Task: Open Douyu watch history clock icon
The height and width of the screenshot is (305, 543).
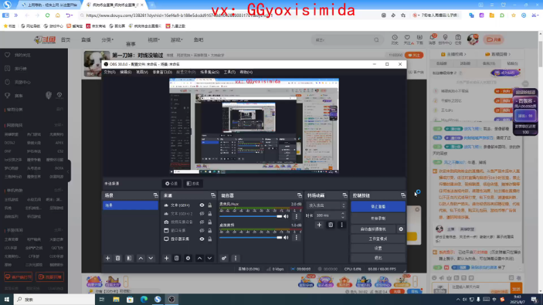Action: (x=395, y=39)
